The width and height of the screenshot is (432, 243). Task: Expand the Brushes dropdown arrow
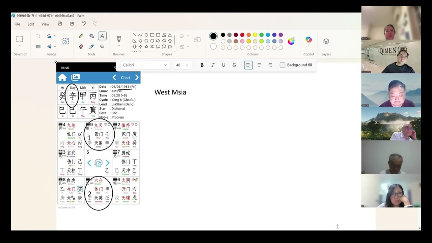point(119,46)
